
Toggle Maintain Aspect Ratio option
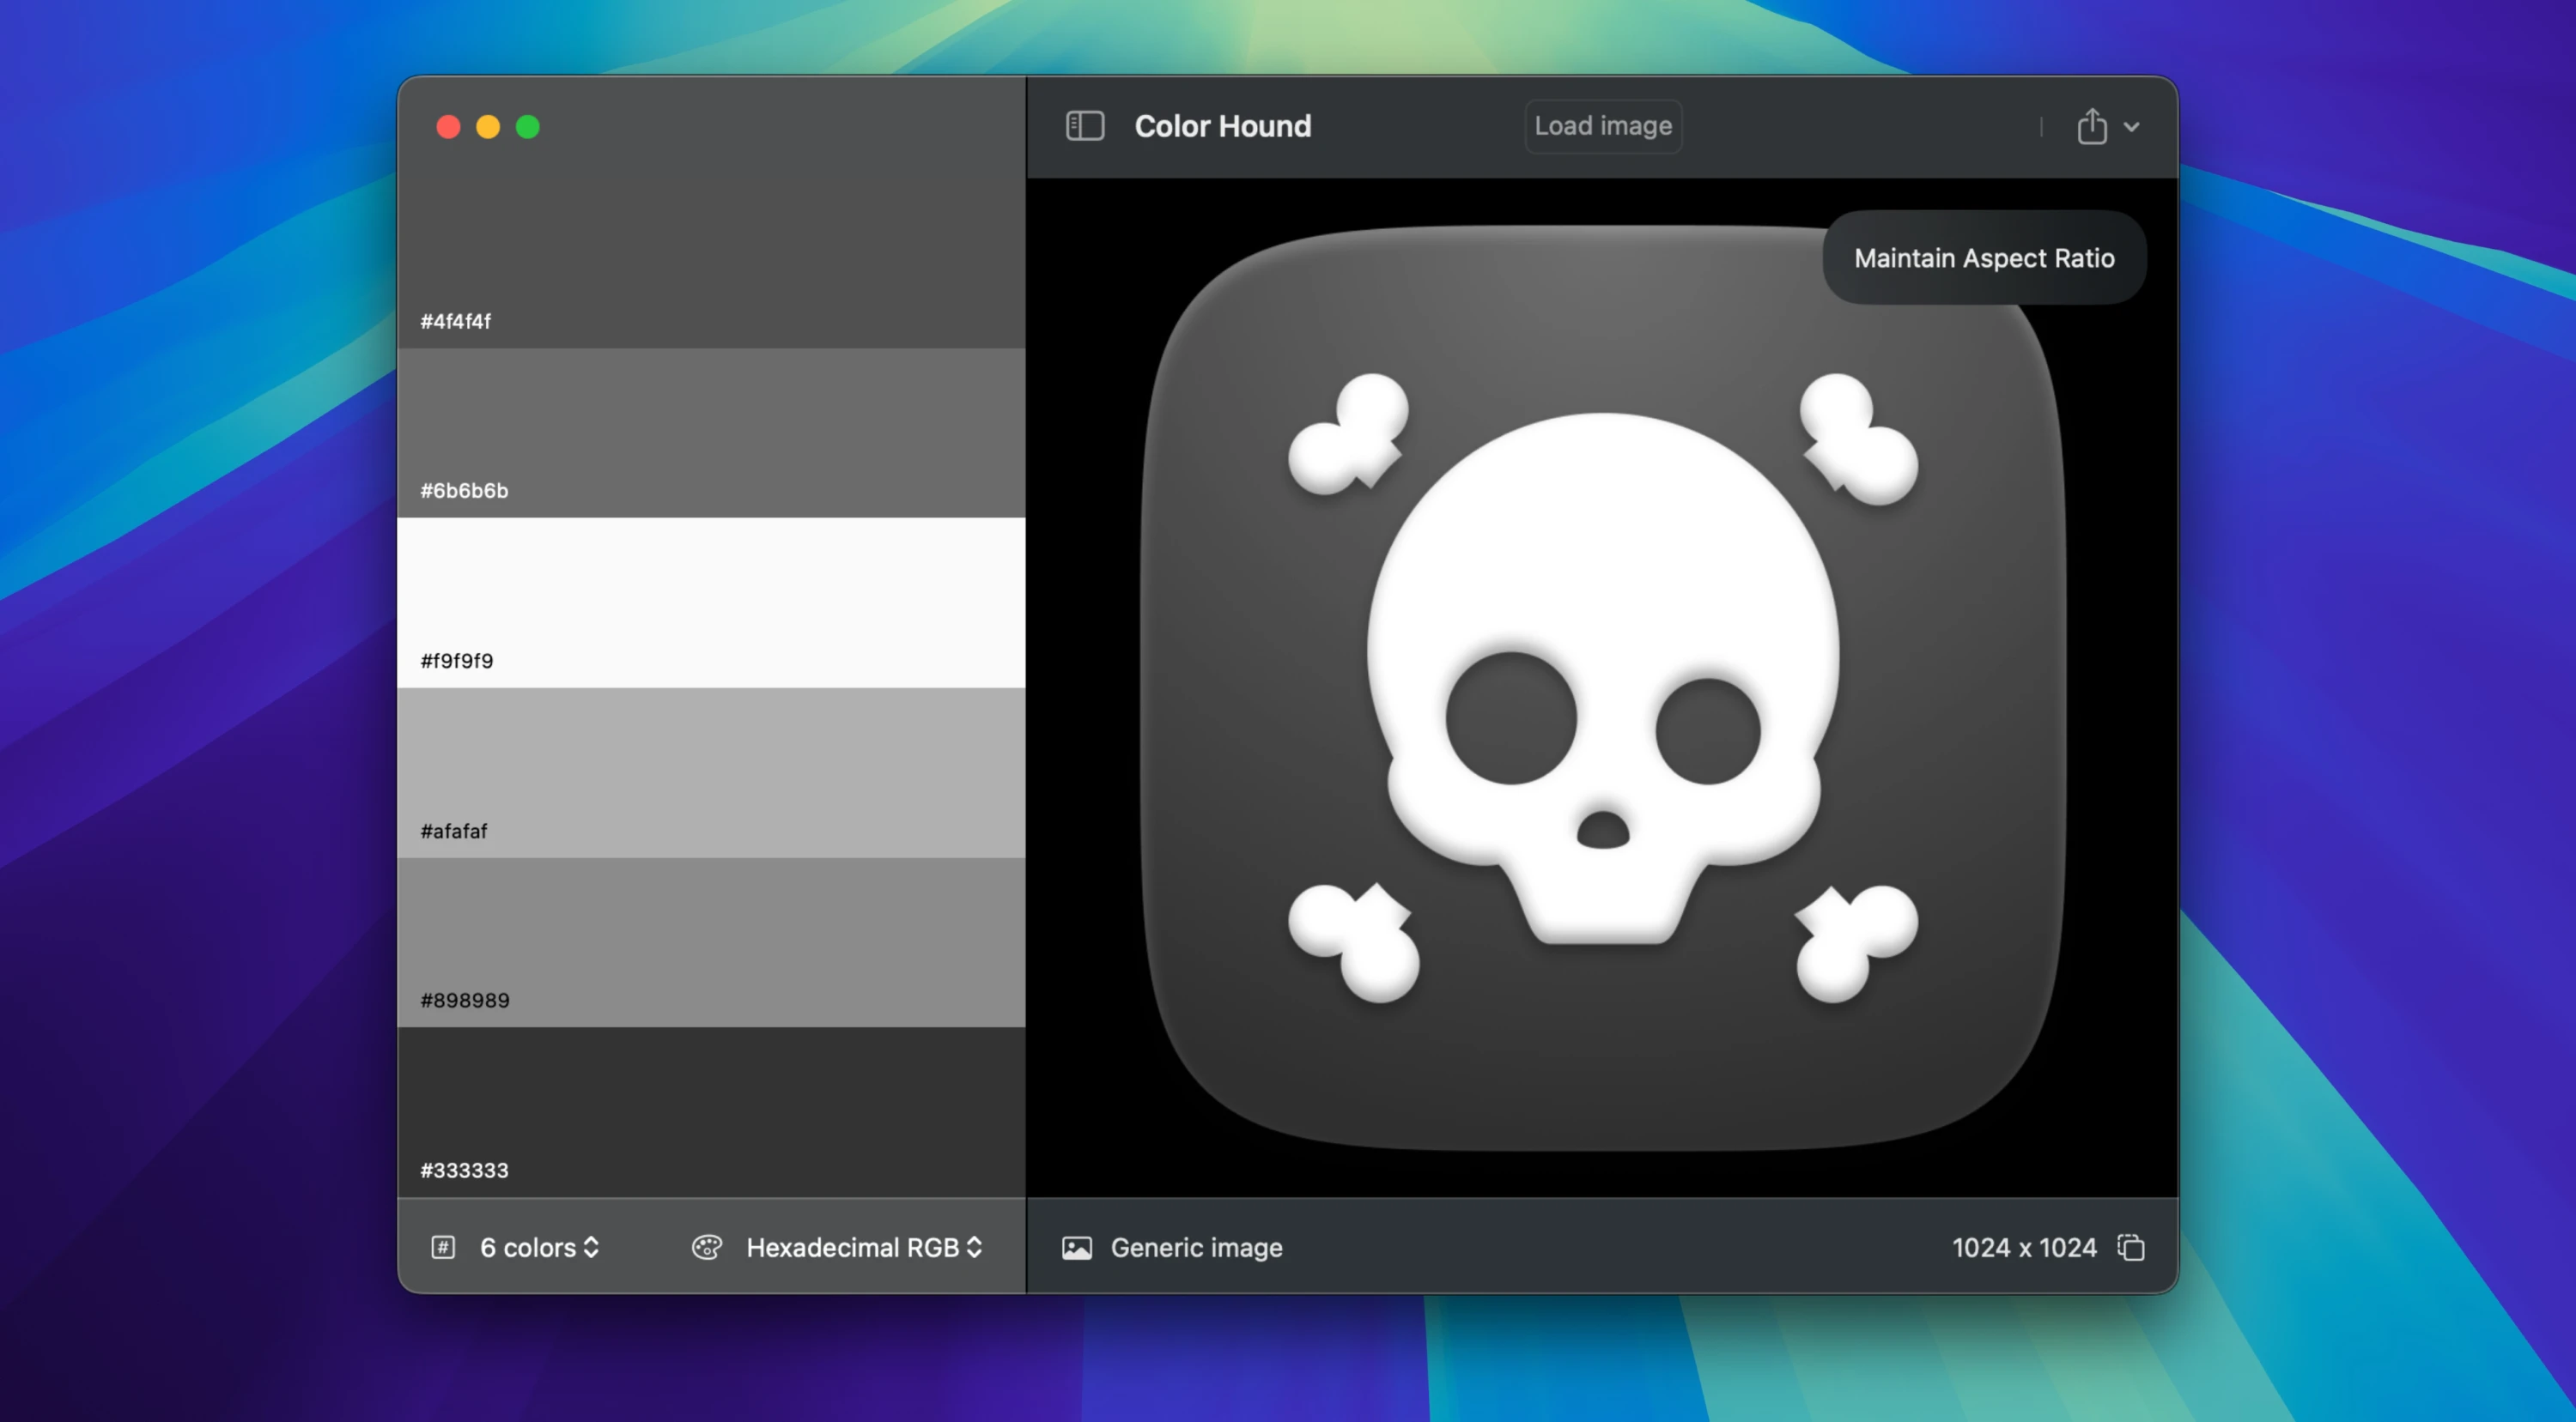1984,257
